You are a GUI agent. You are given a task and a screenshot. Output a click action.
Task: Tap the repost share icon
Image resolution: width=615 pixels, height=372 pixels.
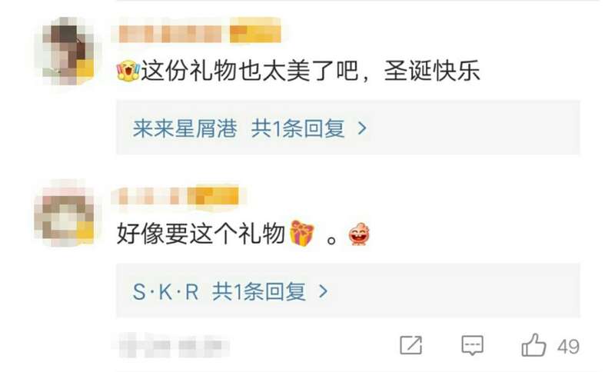click(x=411, y=345)
